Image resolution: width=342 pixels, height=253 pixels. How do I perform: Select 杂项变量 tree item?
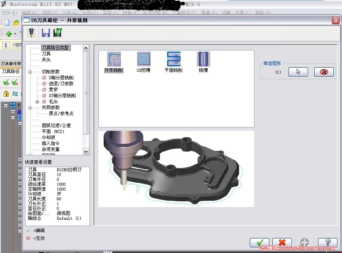pos(51,149)
